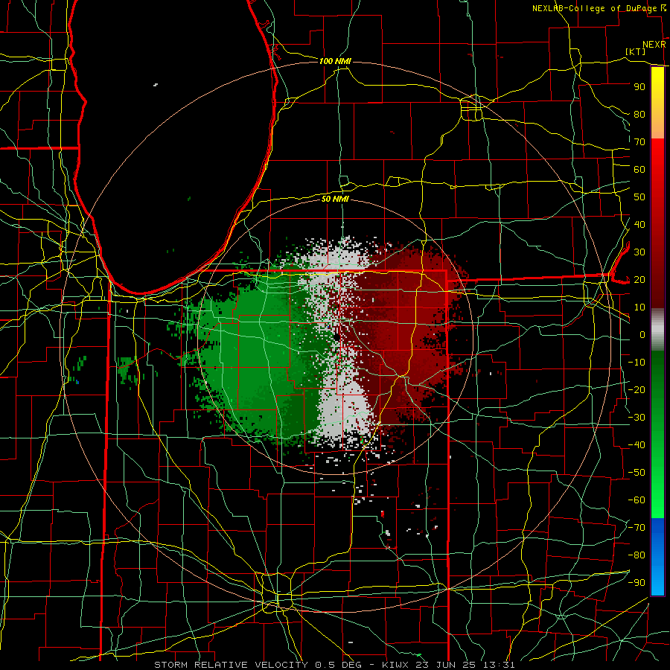Click the "23 JUN 25" date text
Viewport: 670px width, 670px height.
(x=447, y=665)
